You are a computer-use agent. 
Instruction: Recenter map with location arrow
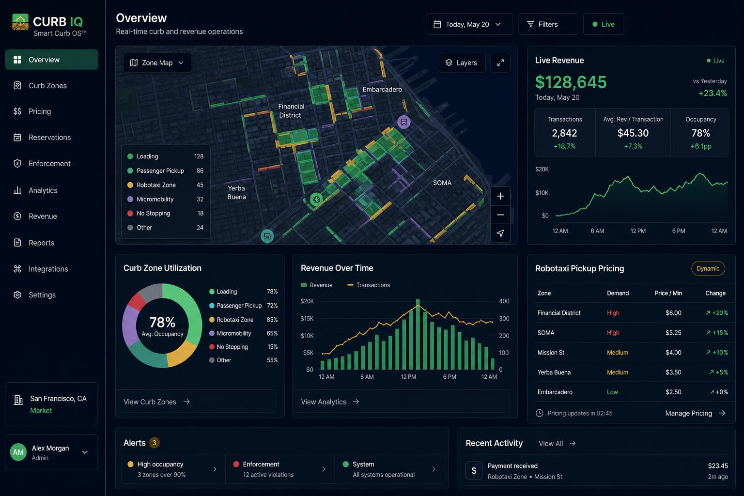coord(500,233)
